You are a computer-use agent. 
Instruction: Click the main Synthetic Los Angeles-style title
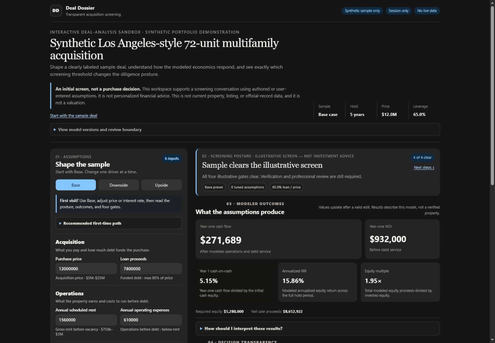tap(164, 49)
